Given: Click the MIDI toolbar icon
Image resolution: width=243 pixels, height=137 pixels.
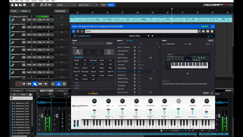Looking at the screenshot, I should click(50, 5).
